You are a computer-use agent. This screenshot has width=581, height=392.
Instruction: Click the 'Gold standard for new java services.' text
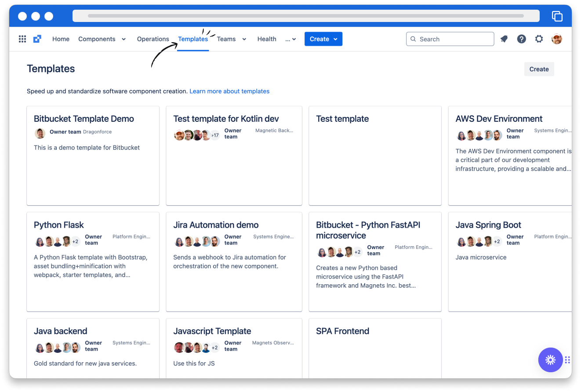tap(85, 363)
